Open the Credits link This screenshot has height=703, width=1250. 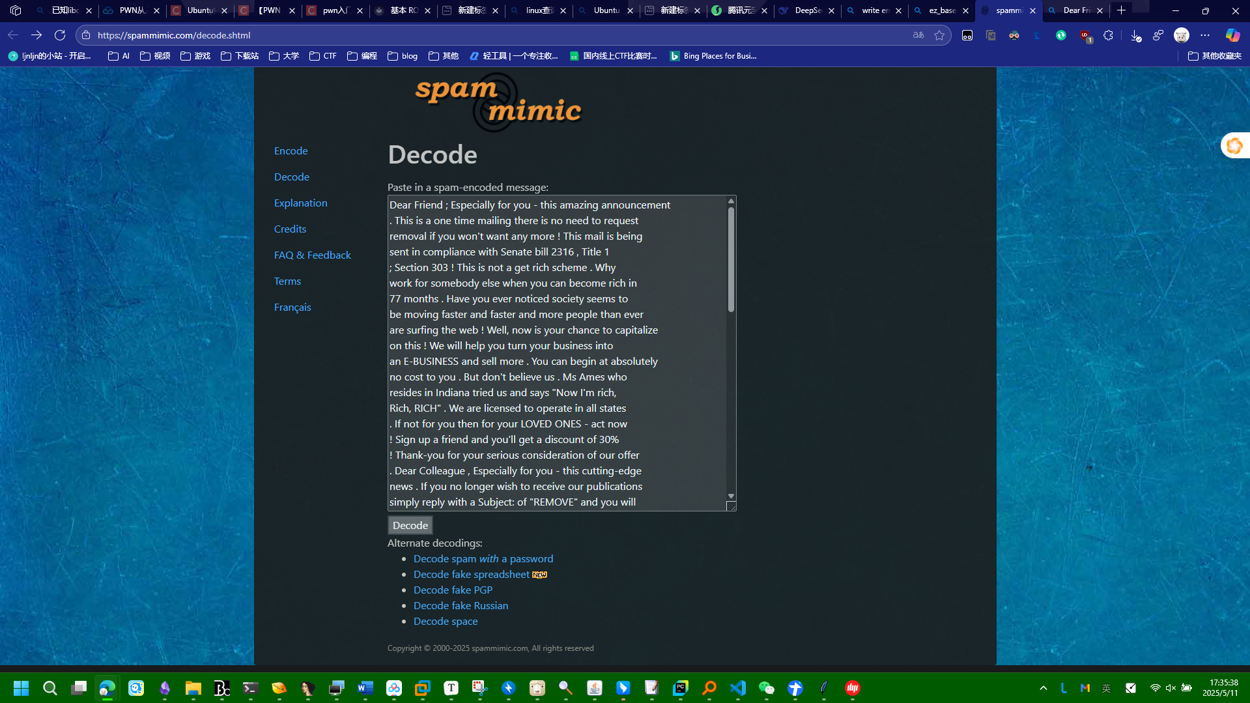290,229
